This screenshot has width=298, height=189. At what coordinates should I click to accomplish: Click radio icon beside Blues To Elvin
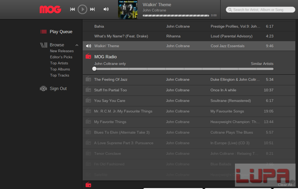pyautogui.click(x=88, y=132)
